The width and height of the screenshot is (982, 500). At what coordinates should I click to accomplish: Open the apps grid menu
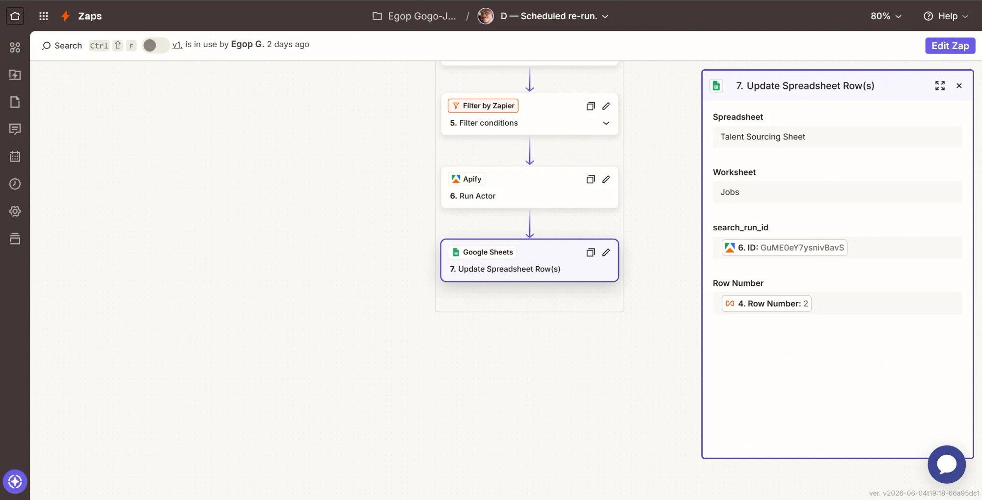44,16
